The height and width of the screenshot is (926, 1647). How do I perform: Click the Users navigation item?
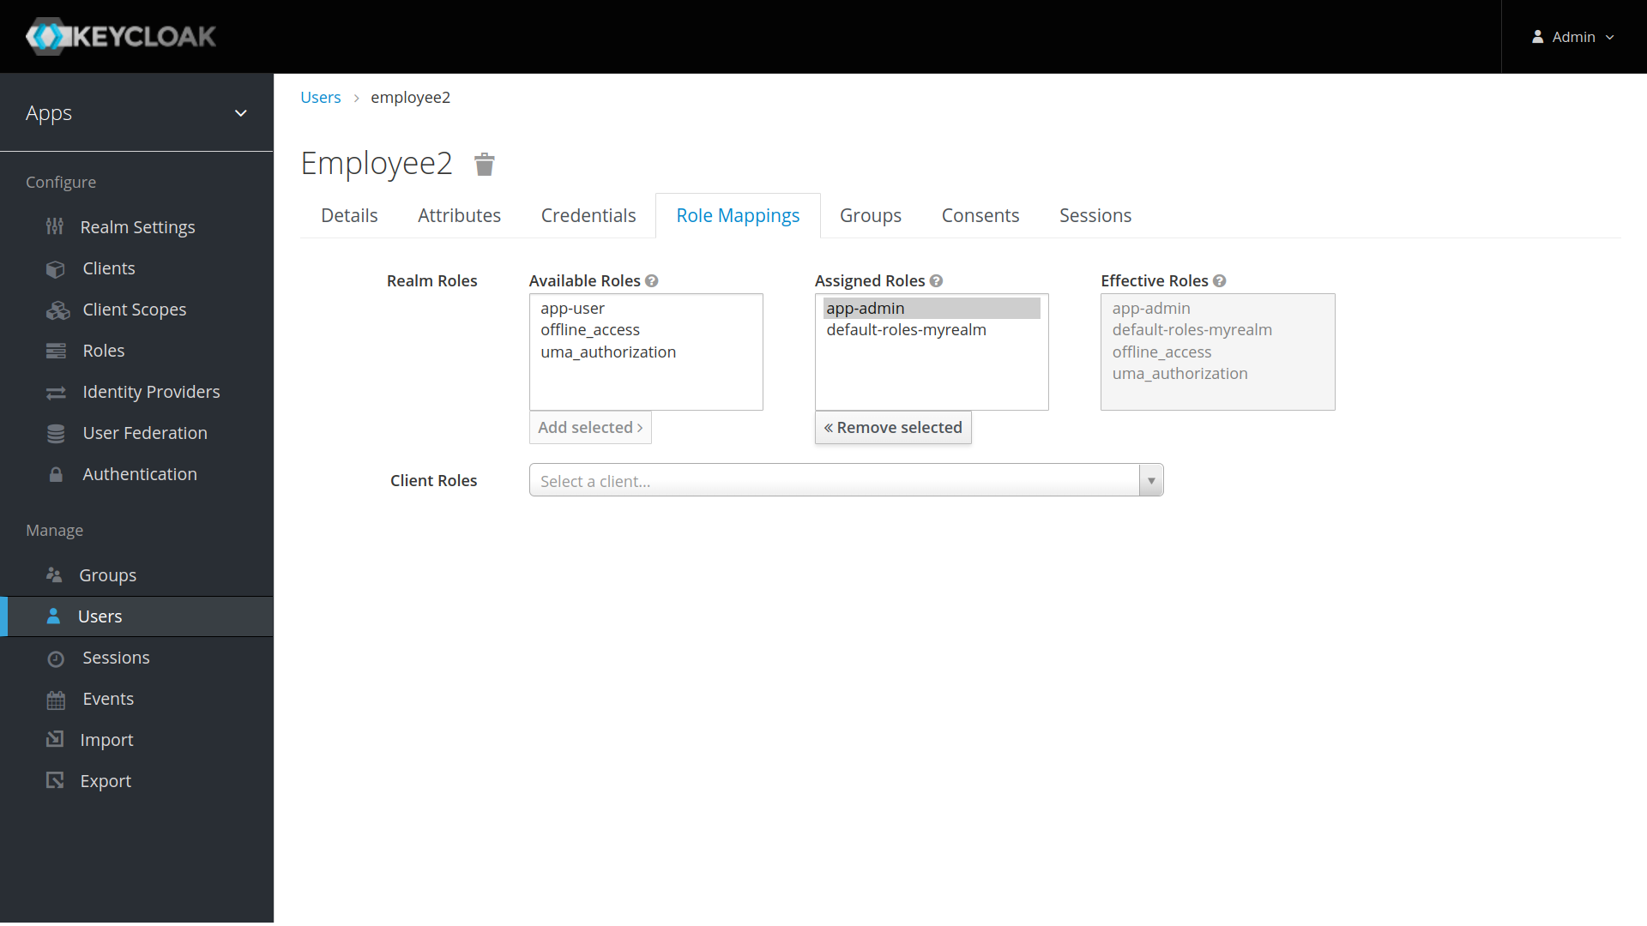pyautogui.click(x=100, y=616)
